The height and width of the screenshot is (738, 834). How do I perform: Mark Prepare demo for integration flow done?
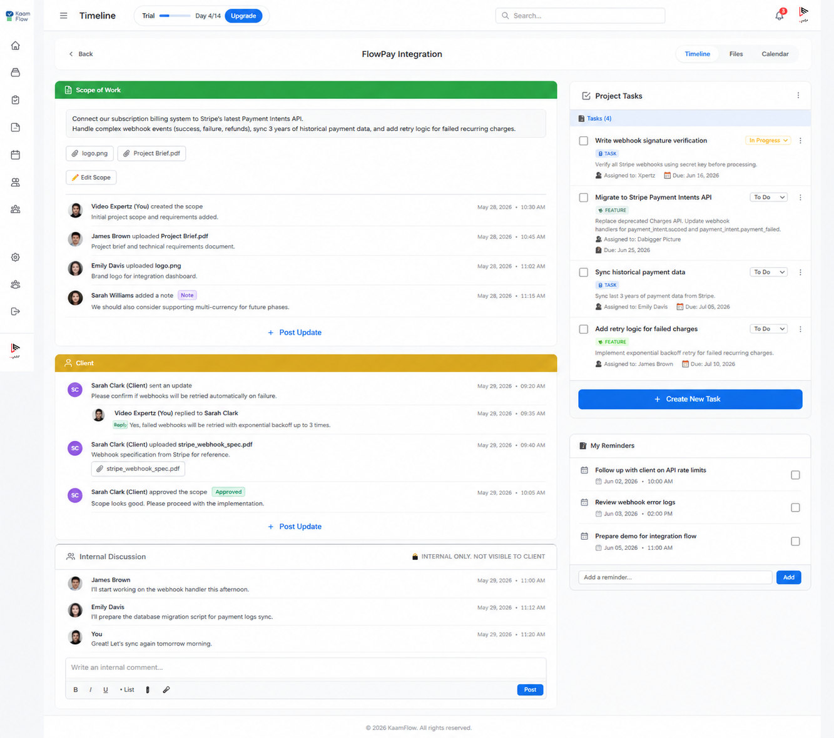pyautogui.click(x=795, y=542)
